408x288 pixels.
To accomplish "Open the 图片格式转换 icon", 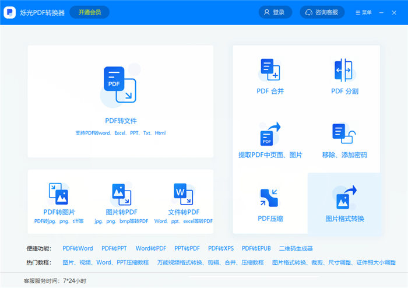I will (344, 198).
